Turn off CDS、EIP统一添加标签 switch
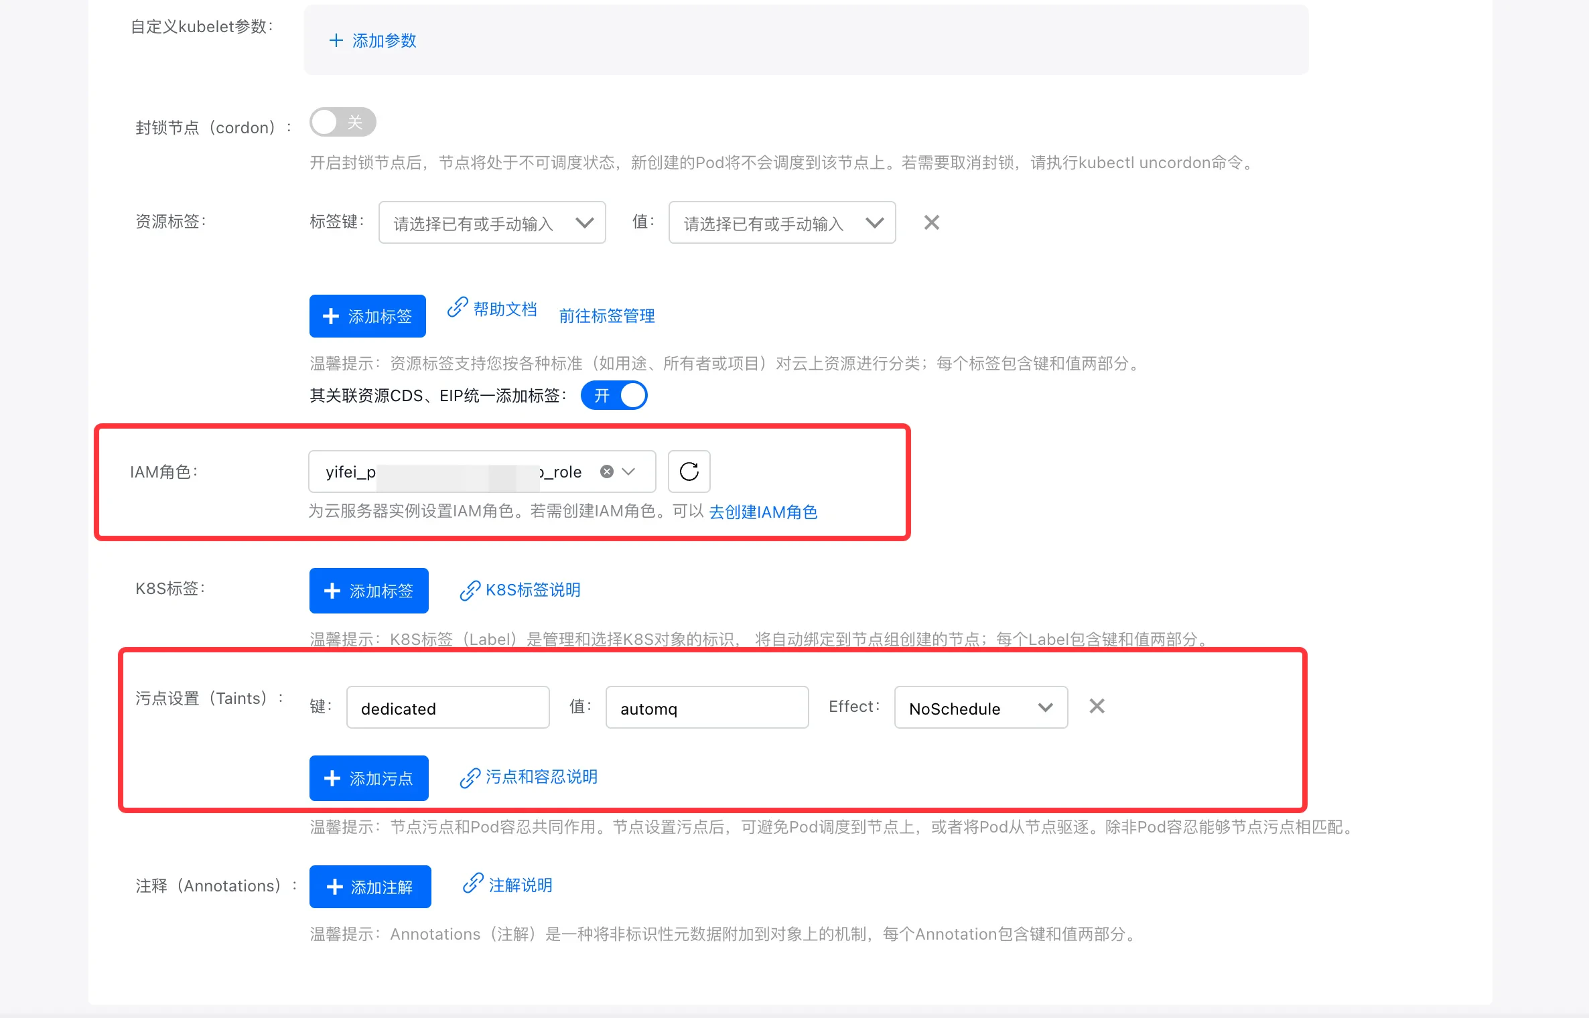Screen dimensions: 1589x1018 pos(614,395)
